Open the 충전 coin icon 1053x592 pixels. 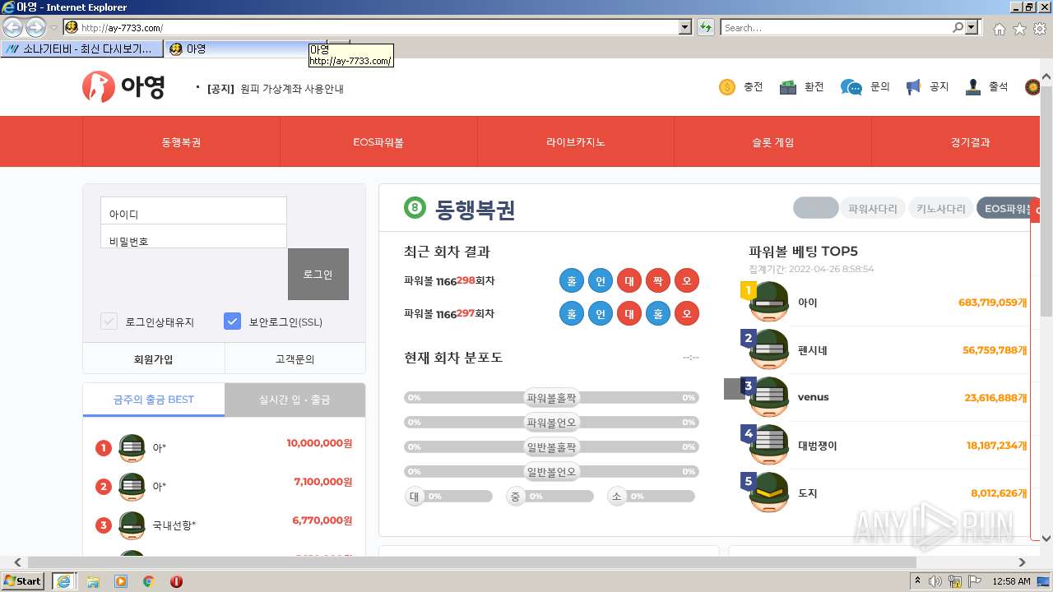(x=727, y=87)
